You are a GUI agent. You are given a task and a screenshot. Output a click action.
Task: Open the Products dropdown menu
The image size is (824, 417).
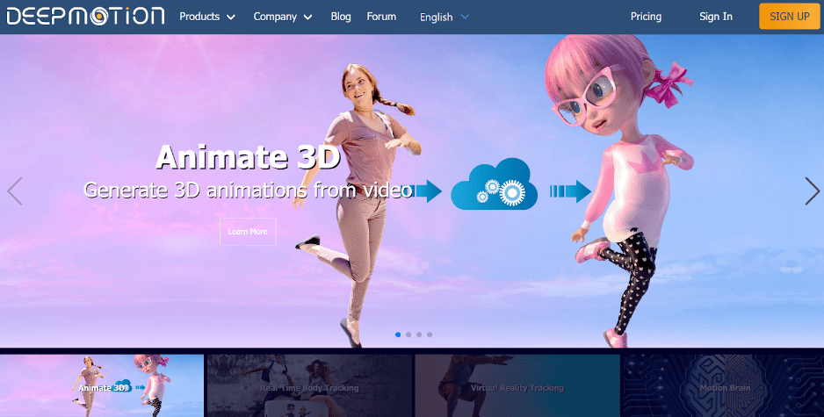(207, 17)
